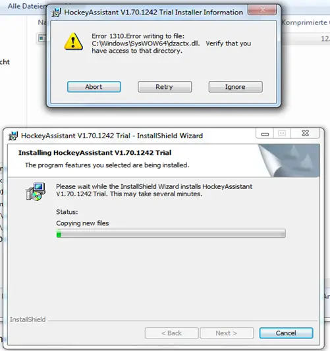Viewport: 330px width, 351px height.
Task: Click the disabled Back button
Action: click(171, 333)
